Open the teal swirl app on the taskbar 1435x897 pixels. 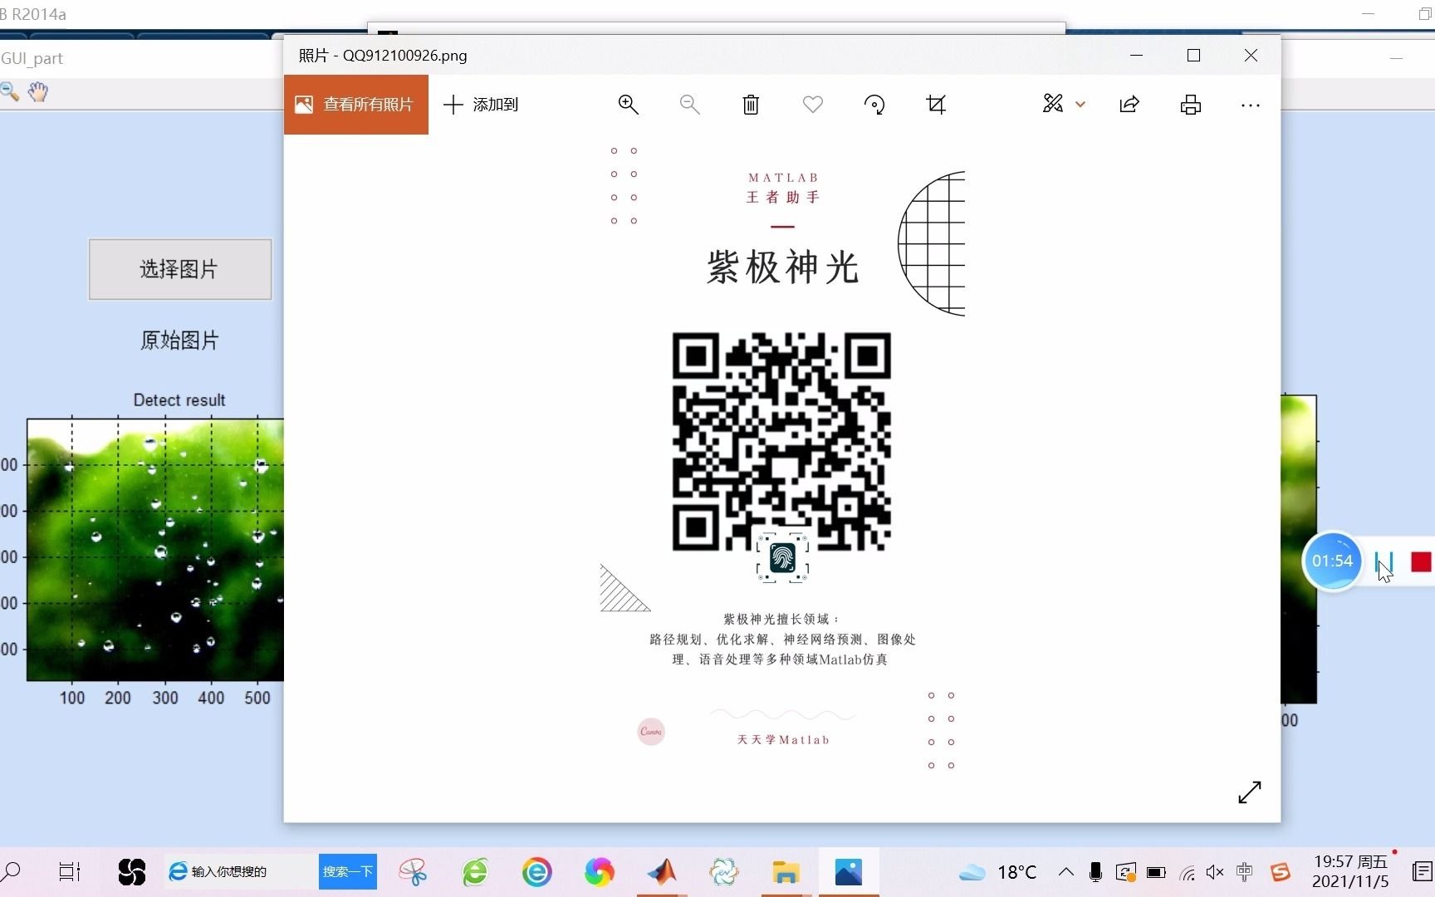(724, 872)
